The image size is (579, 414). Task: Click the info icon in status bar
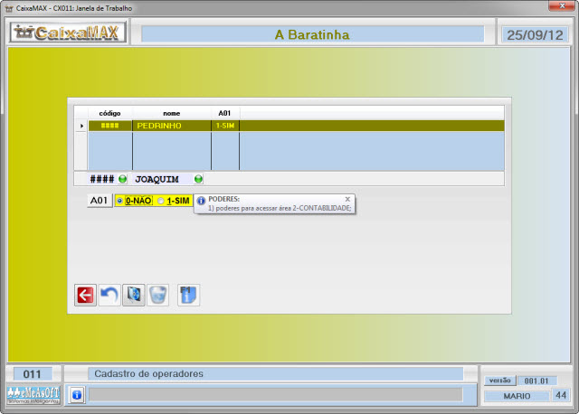77,395
